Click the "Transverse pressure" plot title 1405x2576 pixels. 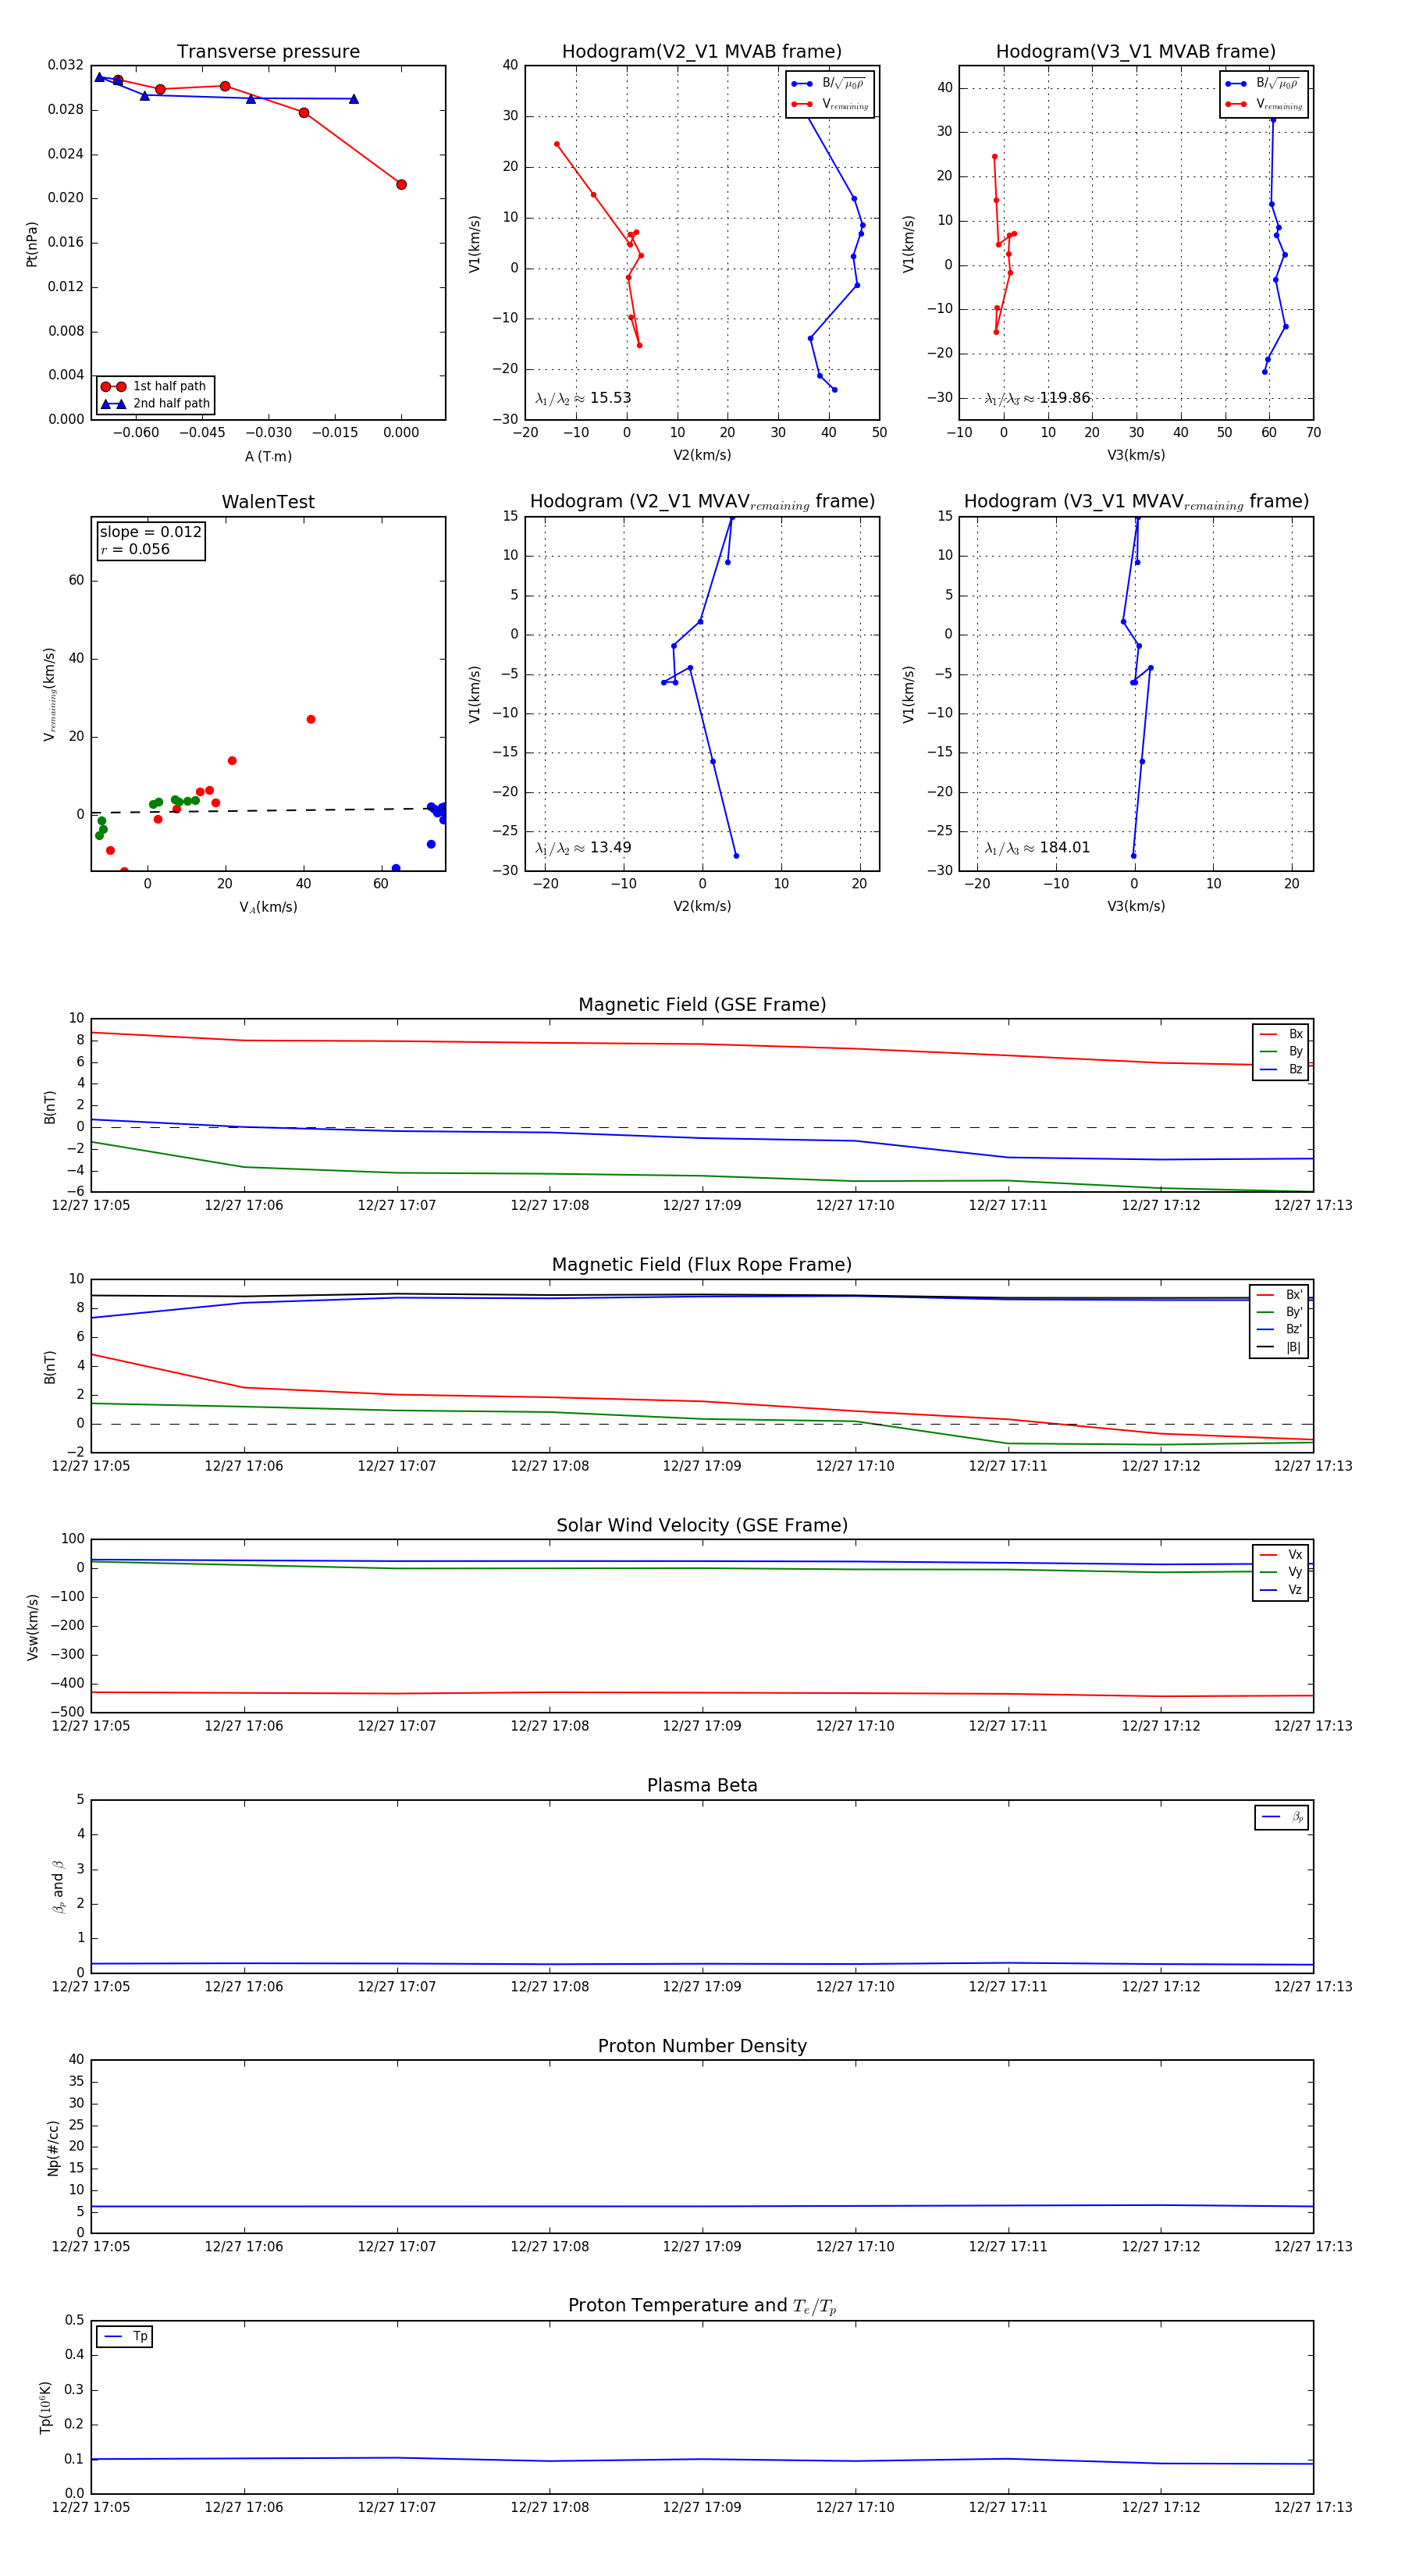(268, 52)
